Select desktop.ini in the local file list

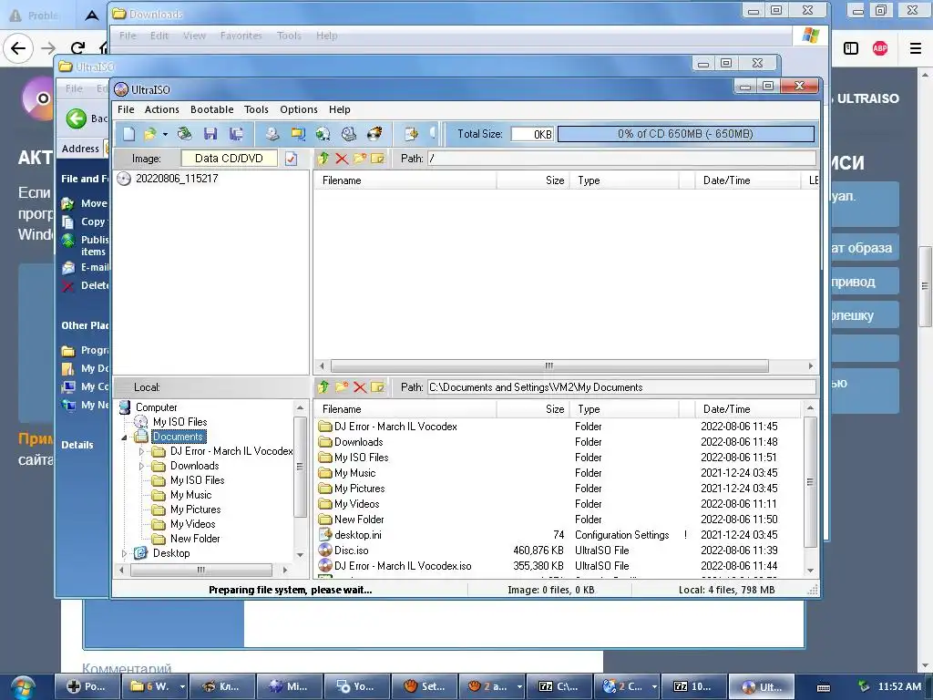[x=357, y=535]
